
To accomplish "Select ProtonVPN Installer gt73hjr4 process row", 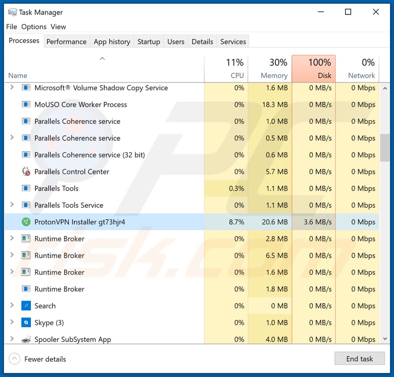I will click(192, 222).
